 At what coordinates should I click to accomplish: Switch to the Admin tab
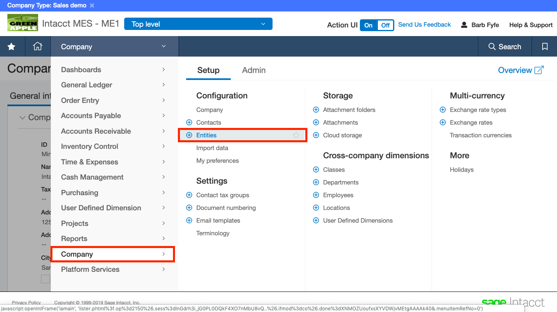pos(254,70)
